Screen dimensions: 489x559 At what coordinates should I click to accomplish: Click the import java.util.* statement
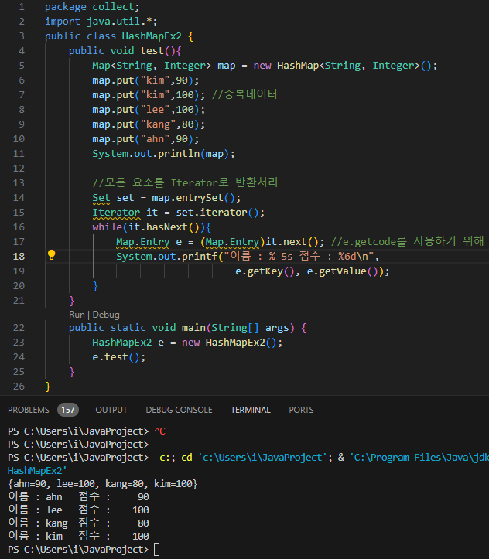point(101,22)
